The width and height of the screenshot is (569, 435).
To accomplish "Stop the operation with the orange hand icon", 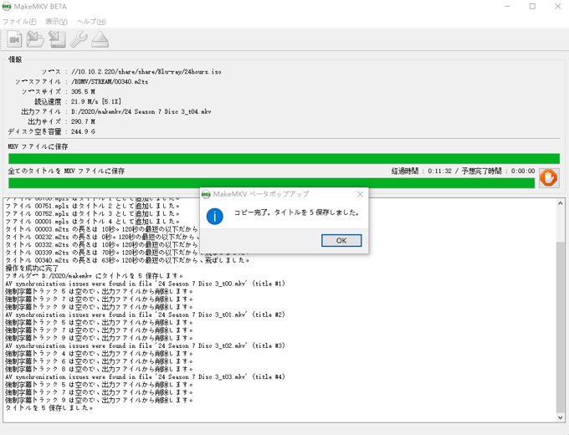I will point(549,178).
